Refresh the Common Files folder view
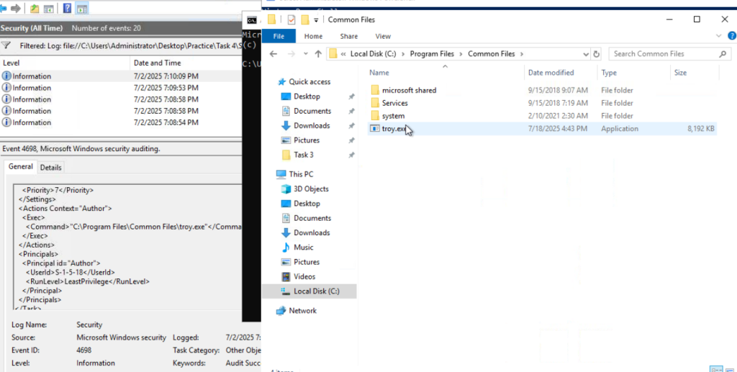The image size is (737, 372). [596, 54]
